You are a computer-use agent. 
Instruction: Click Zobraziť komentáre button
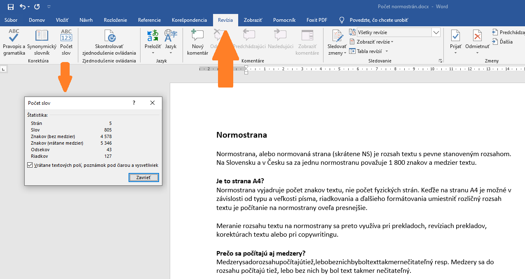307,42
